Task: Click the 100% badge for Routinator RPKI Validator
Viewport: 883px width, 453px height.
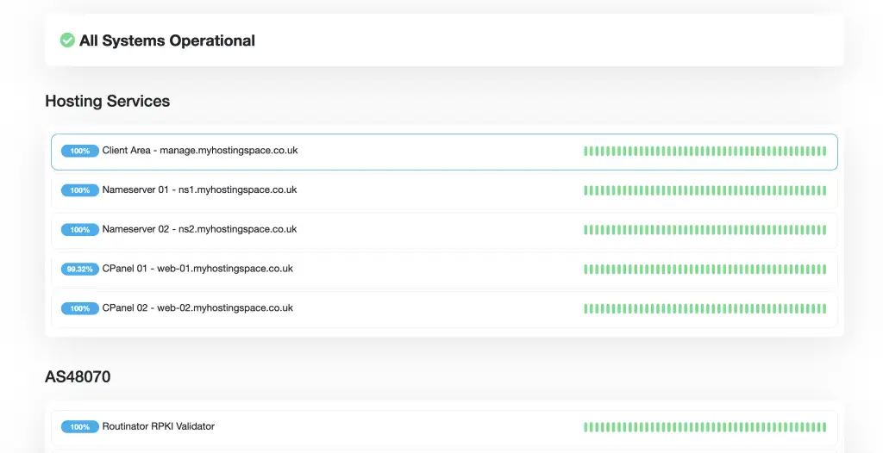Action: click(80, 427)
